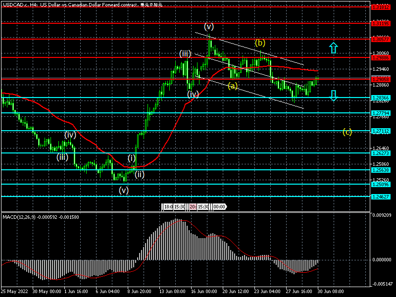This screenshot has height=297, width=396.
Task: Click the 16 Jun 00:00 date label
Action: 204,292
